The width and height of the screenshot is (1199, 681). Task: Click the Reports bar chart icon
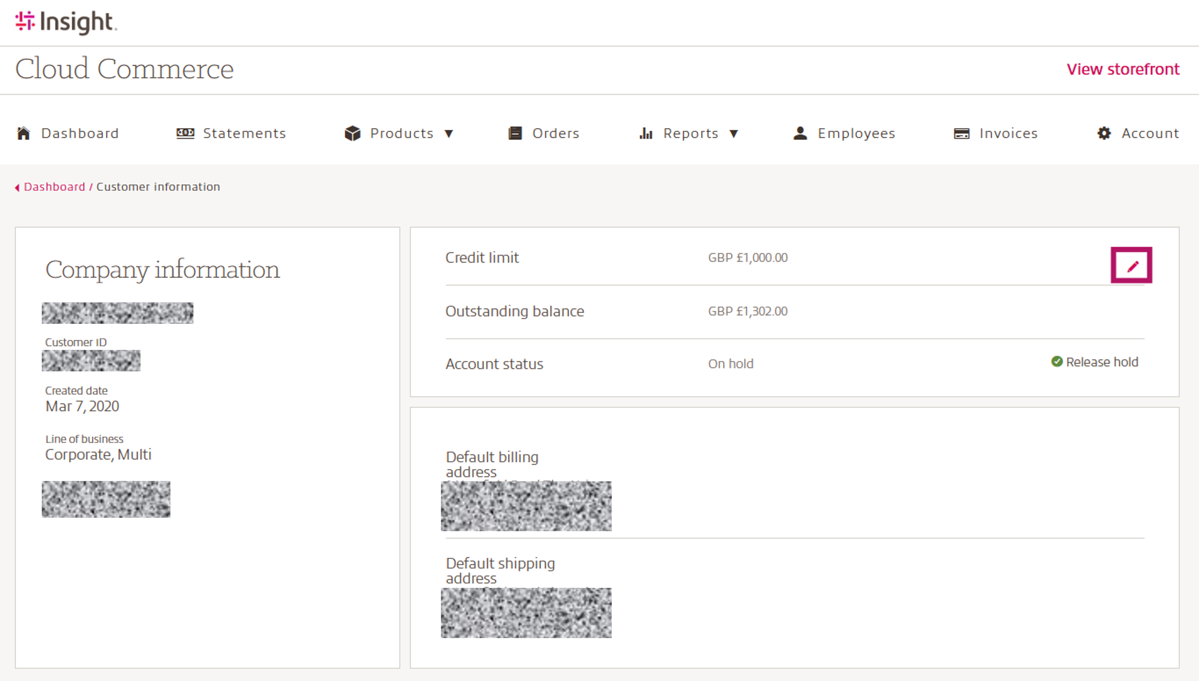tap(645, 133)
